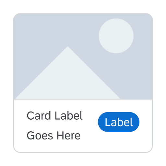The width and height of the screenshot is (166, 166).
Task: Select the white footer area of the card
Action: pyautogui.click(x=83, y=126)
